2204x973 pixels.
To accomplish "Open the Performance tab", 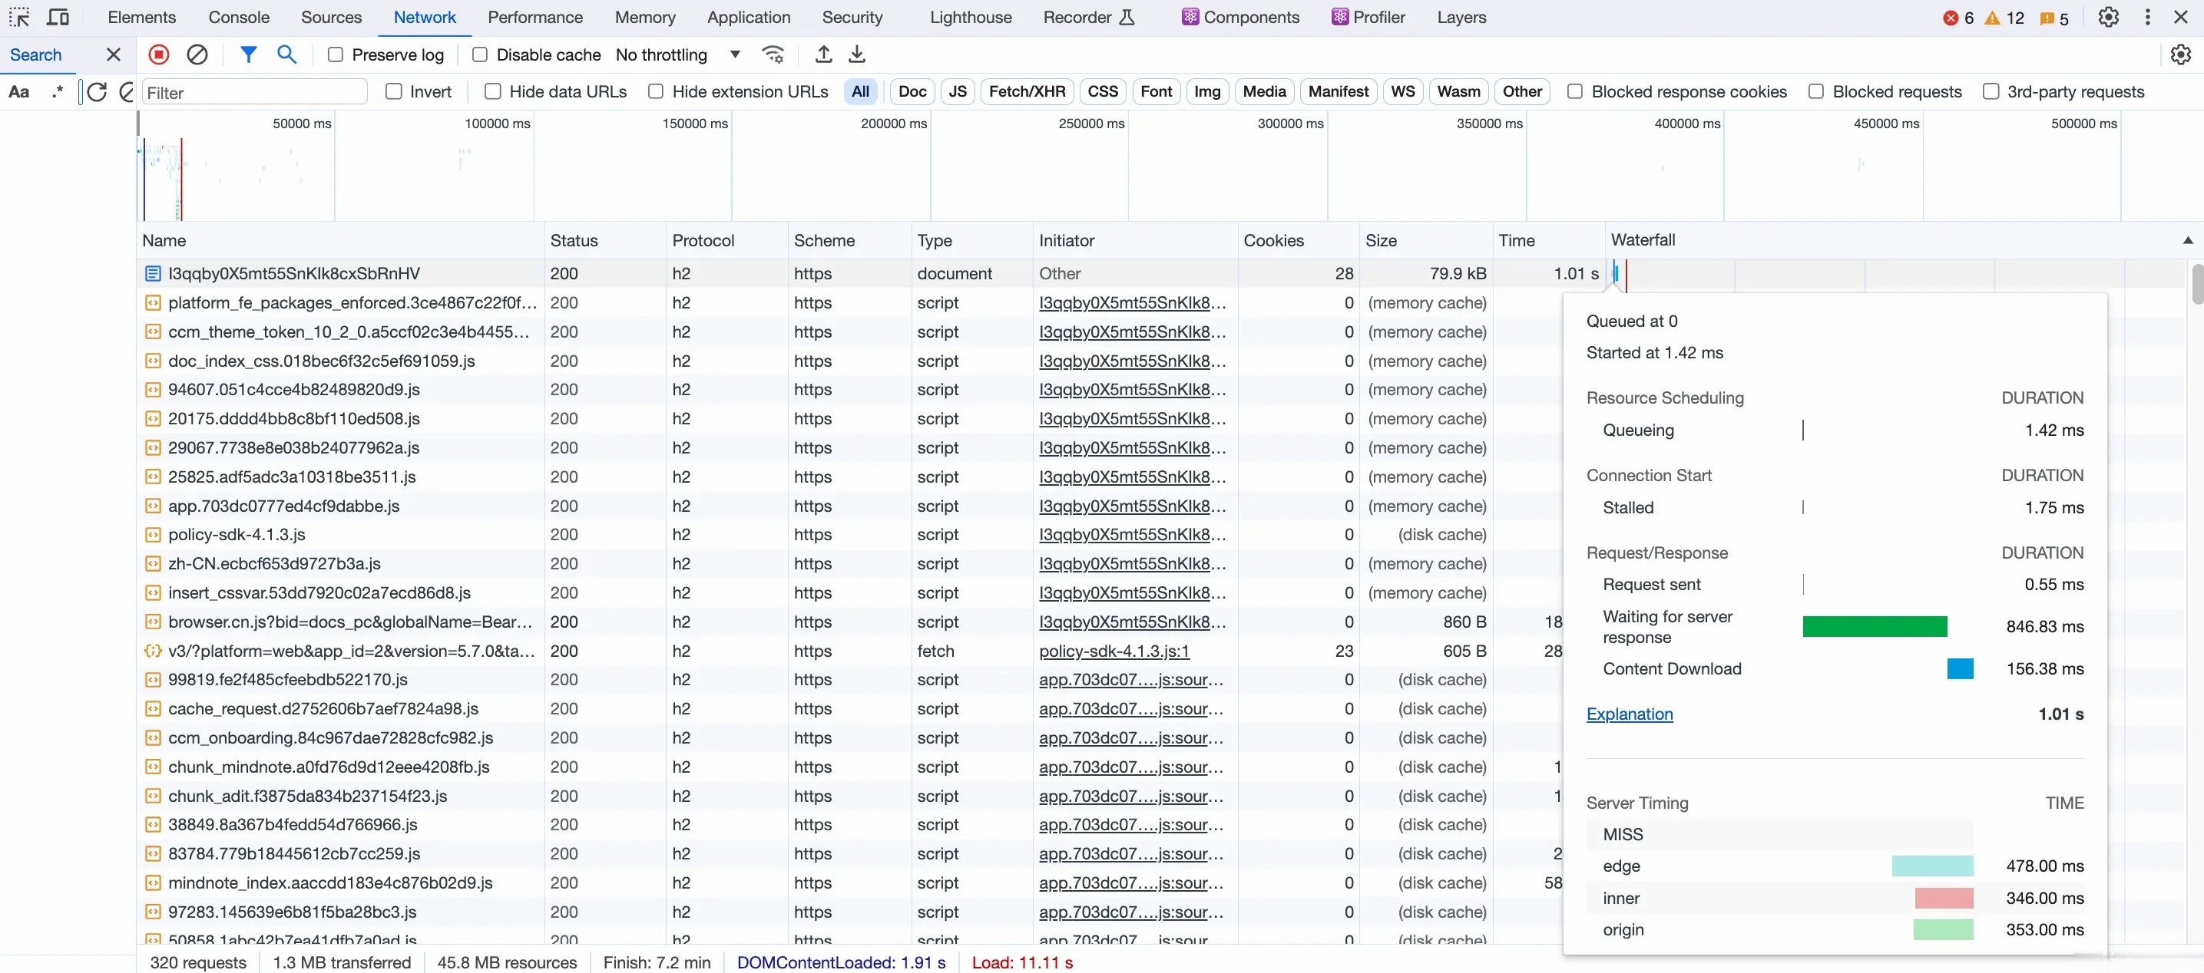I will [x=534, y=17].
